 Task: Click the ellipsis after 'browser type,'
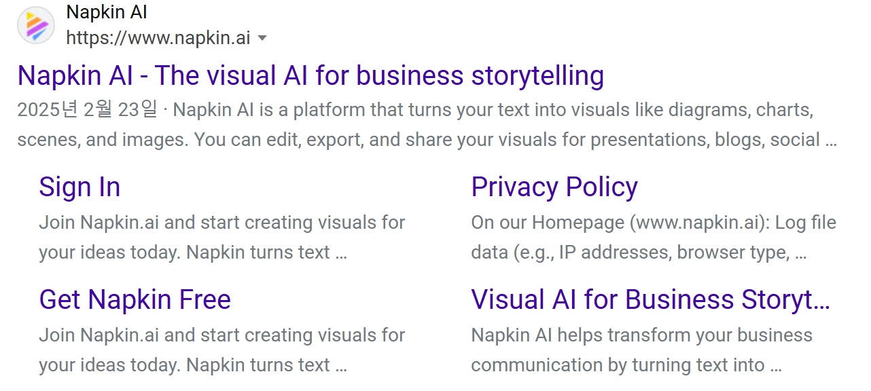point(800,253)
